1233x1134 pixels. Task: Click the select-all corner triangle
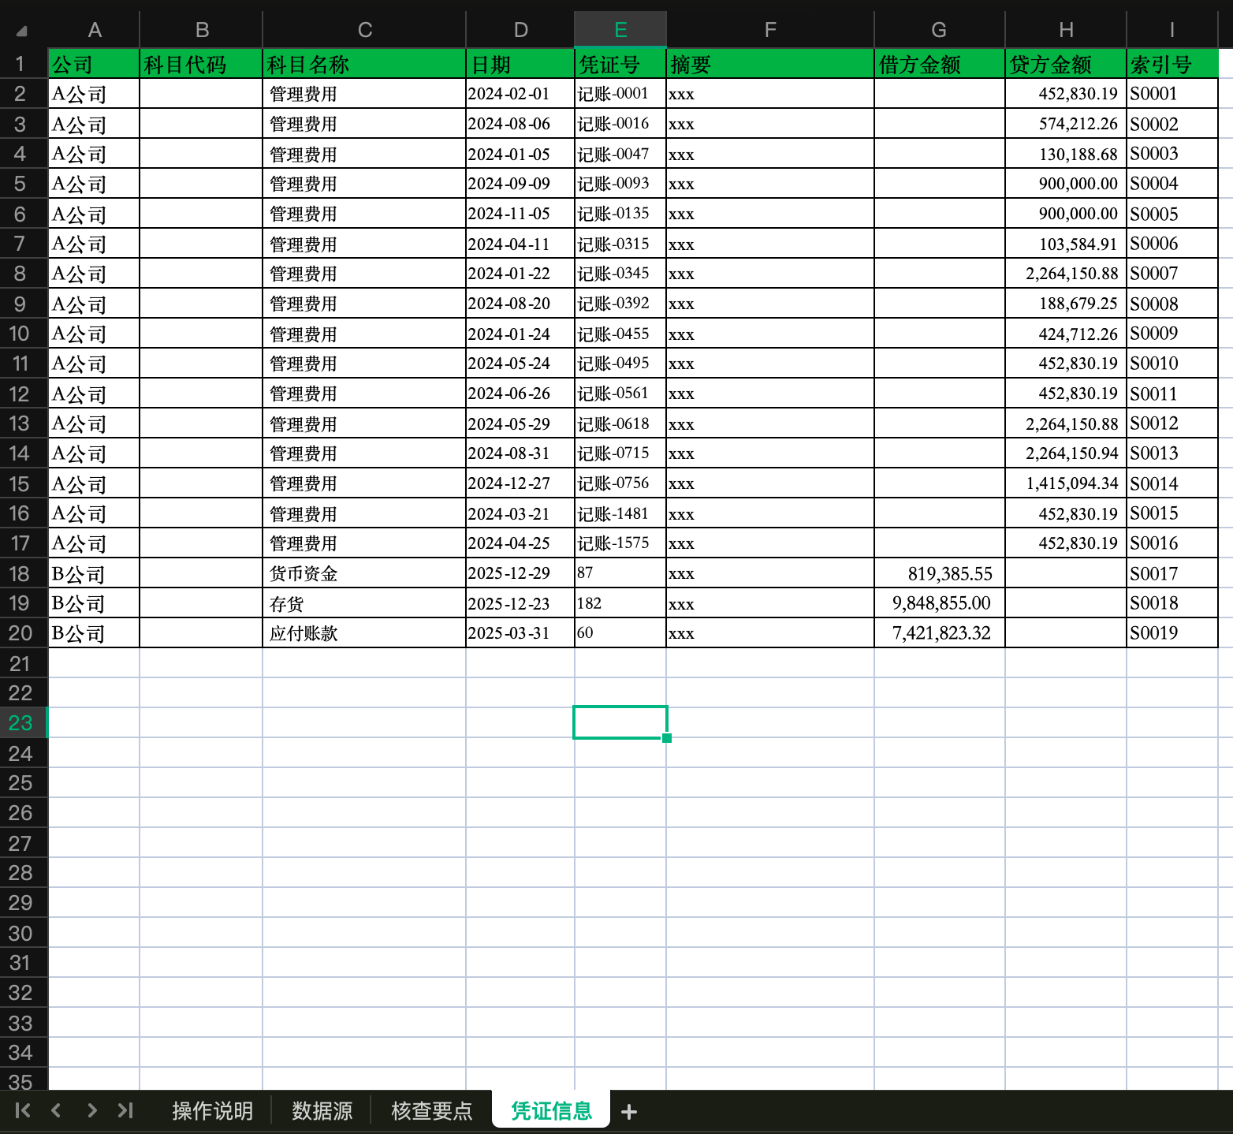click(x=22, y=32)
